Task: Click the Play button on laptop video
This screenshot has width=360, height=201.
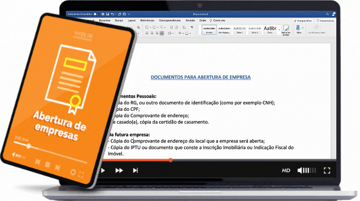Action: [103, 170]
